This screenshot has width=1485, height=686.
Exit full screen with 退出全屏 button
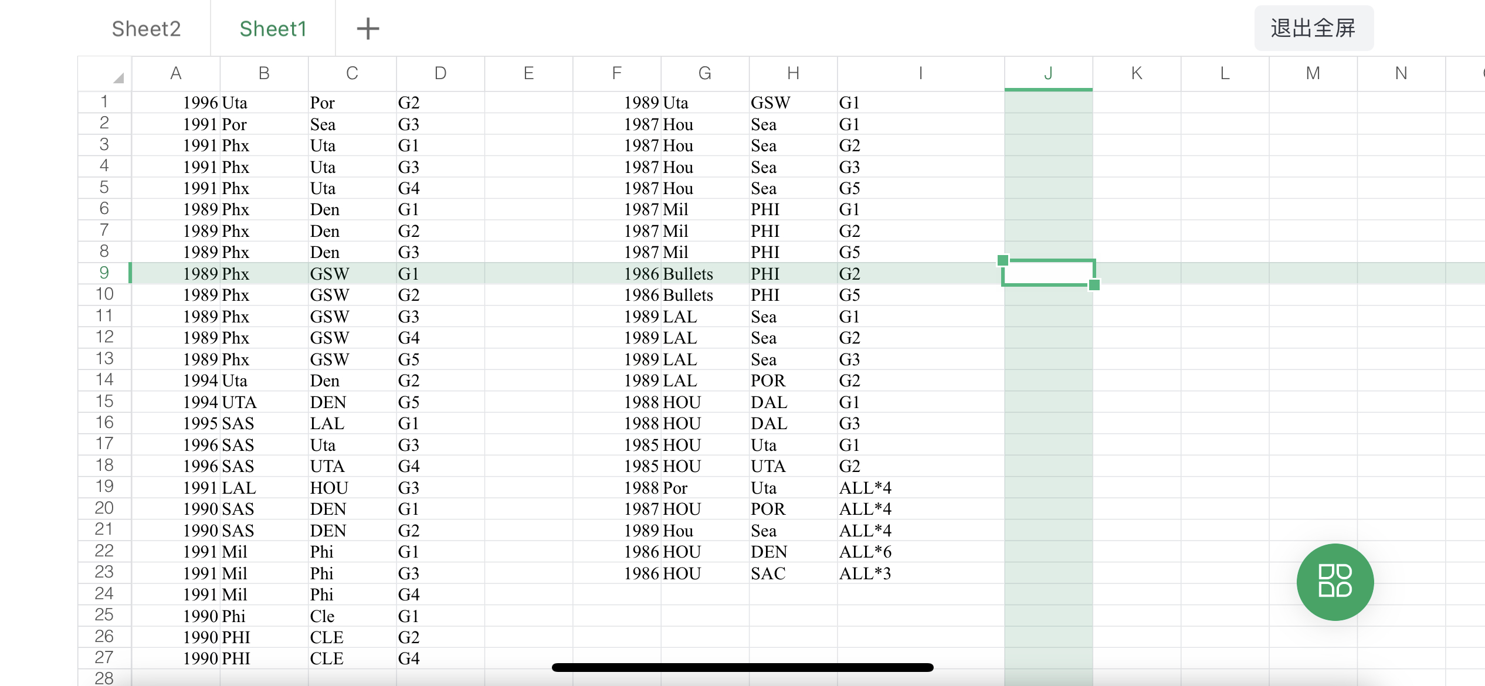point(1313,28)
